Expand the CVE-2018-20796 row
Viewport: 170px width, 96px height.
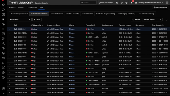point(9,92)
